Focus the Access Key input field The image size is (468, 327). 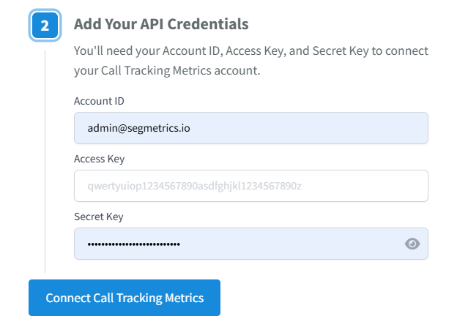click(x=250, y=186)
